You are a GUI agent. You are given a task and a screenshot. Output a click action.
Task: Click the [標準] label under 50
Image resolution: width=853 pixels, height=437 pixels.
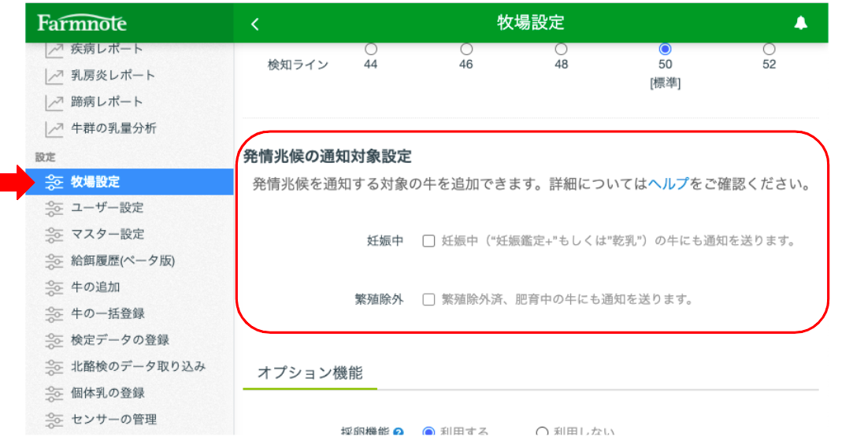(665, 83)
